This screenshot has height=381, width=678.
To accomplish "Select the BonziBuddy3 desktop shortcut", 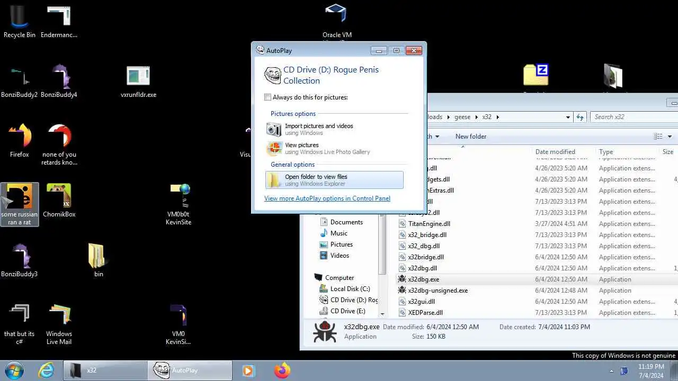I will pos(20,260).
